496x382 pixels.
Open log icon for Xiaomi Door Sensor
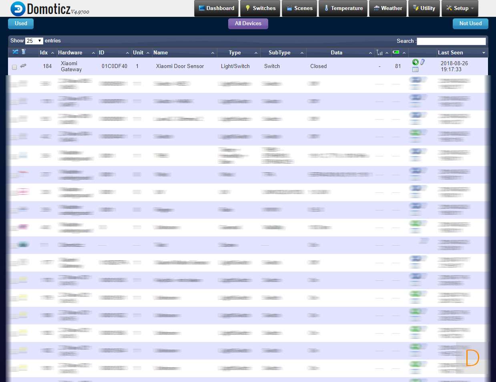click(415, 70)
